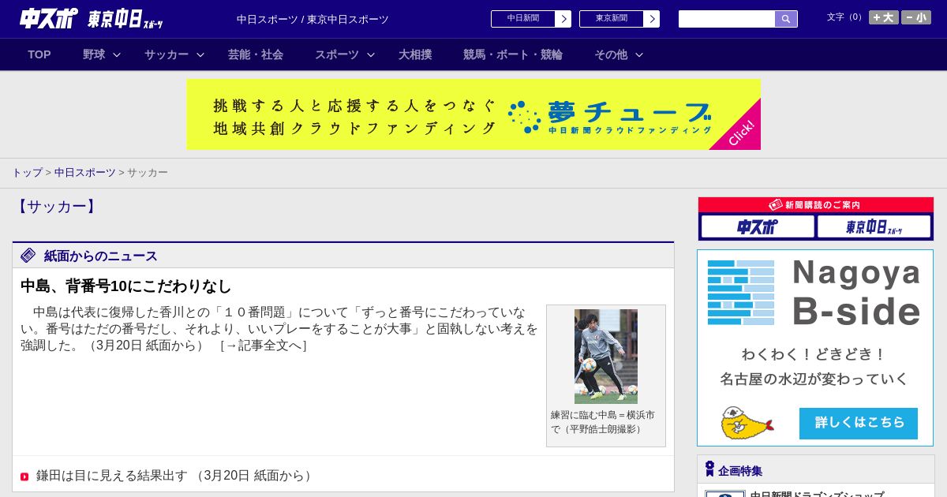Click photo caption 練習に臨む中島＝横浜市で
This screenshot has width=947, height=497.
[x=603, y=422]
